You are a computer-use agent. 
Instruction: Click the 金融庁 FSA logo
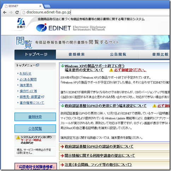coord(21,23)
